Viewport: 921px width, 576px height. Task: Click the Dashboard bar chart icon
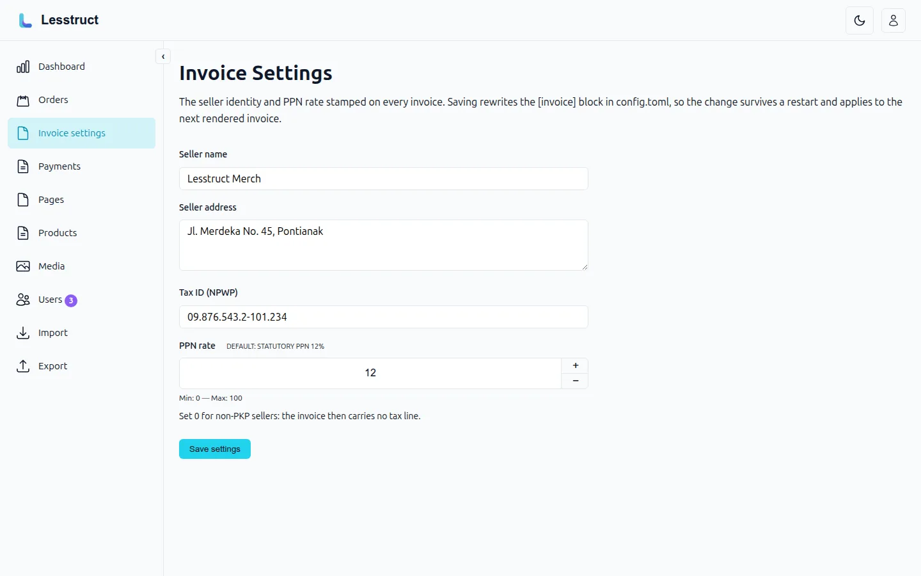point(23,67)
